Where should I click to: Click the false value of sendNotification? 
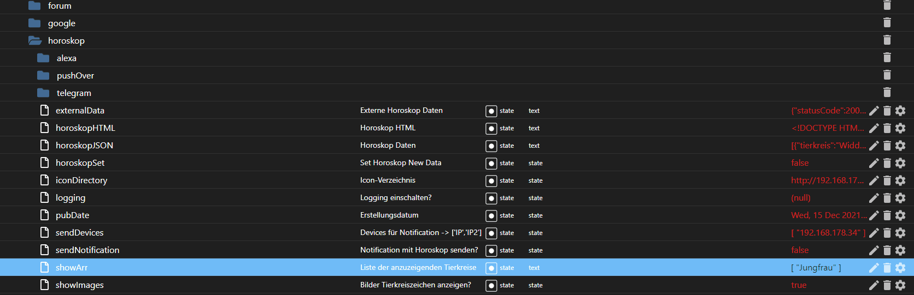[800, 250]
